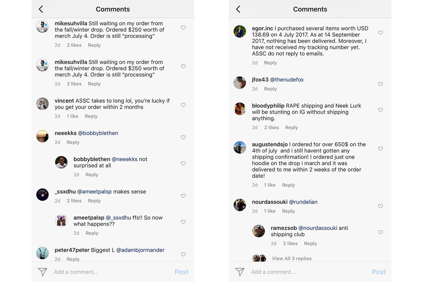423x282 pixels.
Task: Like bloodyphilip's shipping comment
Action: click(x=380, y=110)
